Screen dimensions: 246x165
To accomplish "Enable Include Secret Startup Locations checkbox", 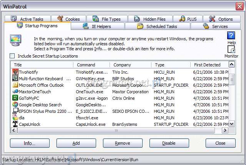I will (12, 56).
